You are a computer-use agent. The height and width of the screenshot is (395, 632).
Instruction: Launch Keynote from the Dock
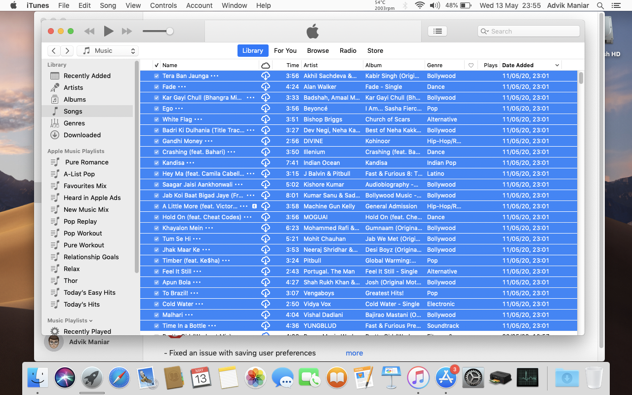392,378
